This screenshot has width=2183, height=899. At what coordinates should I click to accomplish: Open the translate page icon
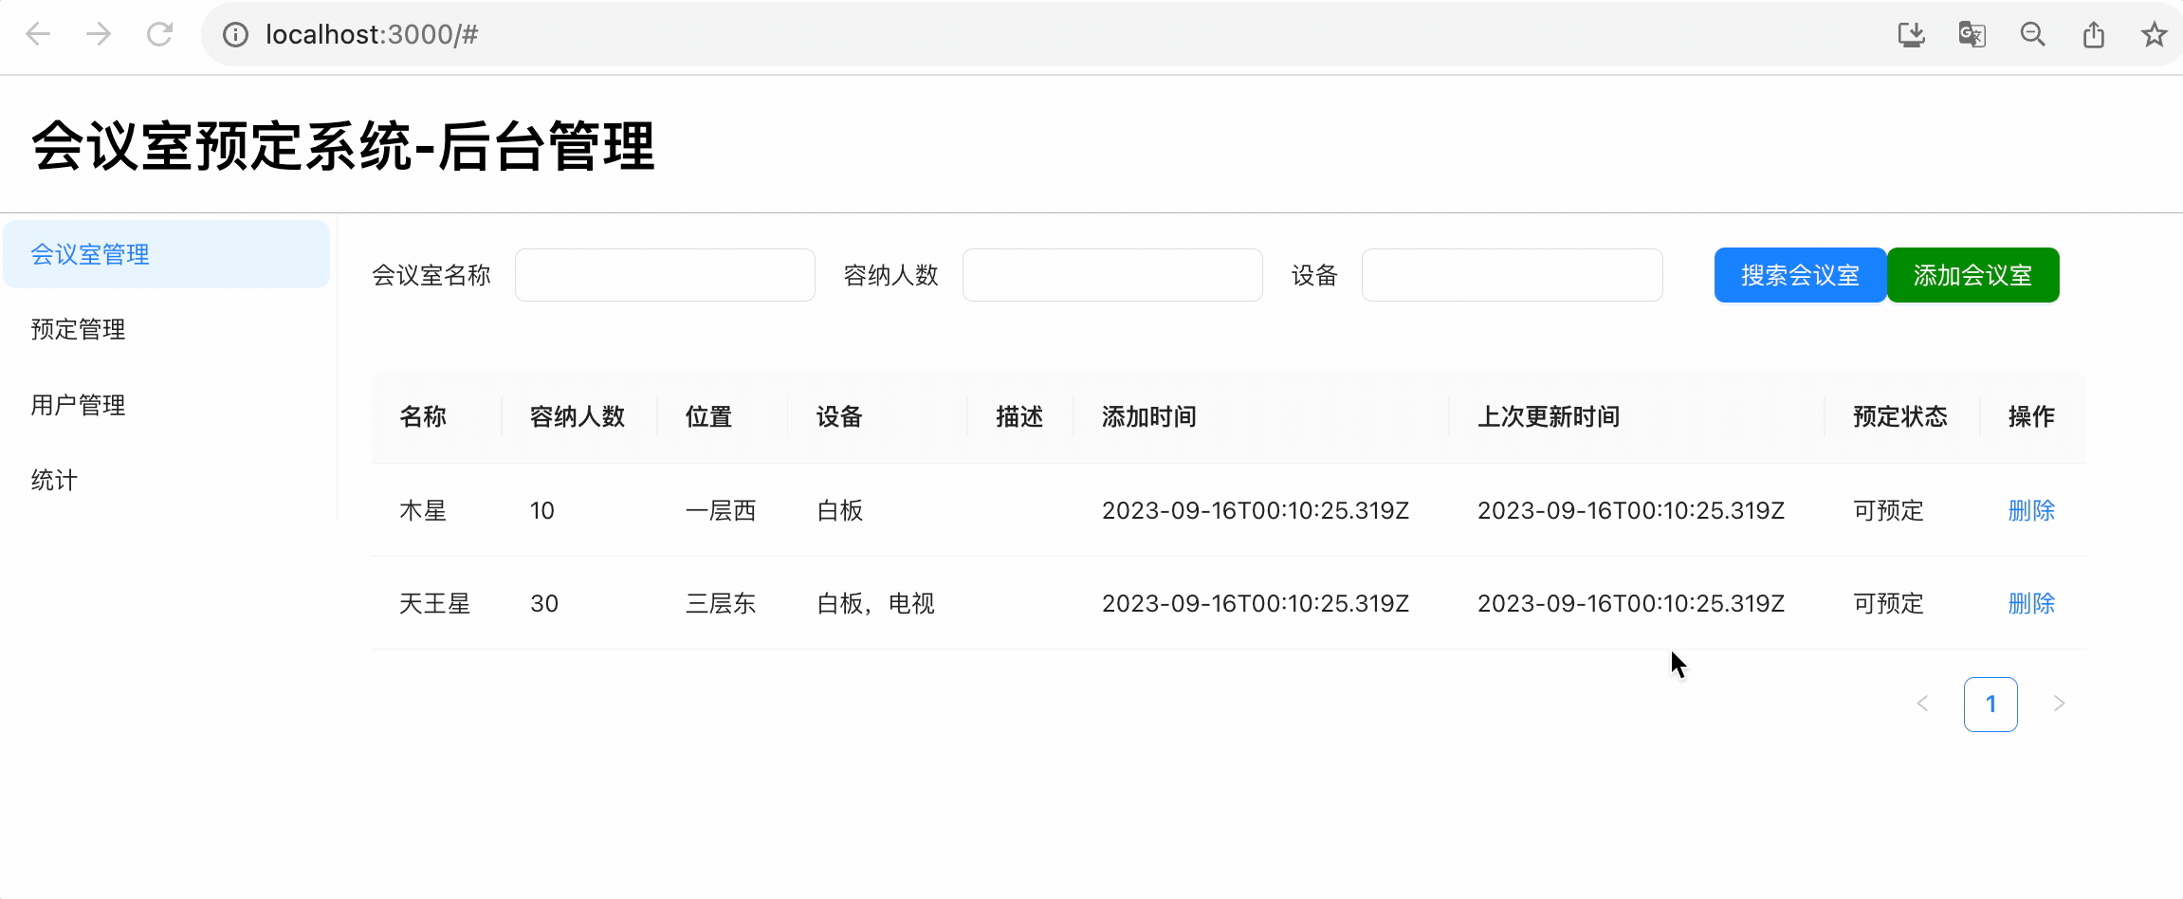click(1972, 35)
